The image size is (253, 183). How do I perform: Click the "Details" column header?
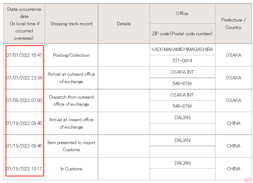tap(124, 24)
